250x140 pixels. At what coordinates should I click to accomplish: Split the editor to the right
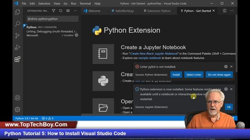[225, 10]
